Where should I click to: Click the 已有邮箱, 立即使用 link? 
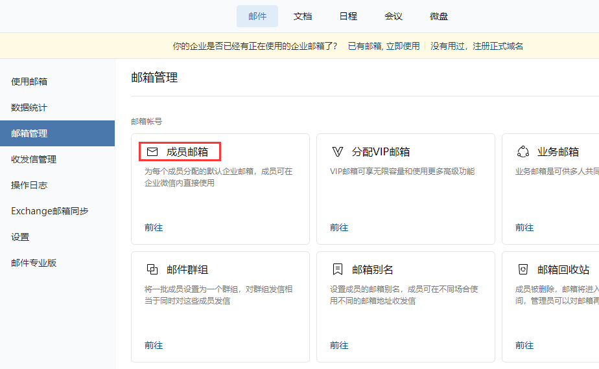(384, 46)
